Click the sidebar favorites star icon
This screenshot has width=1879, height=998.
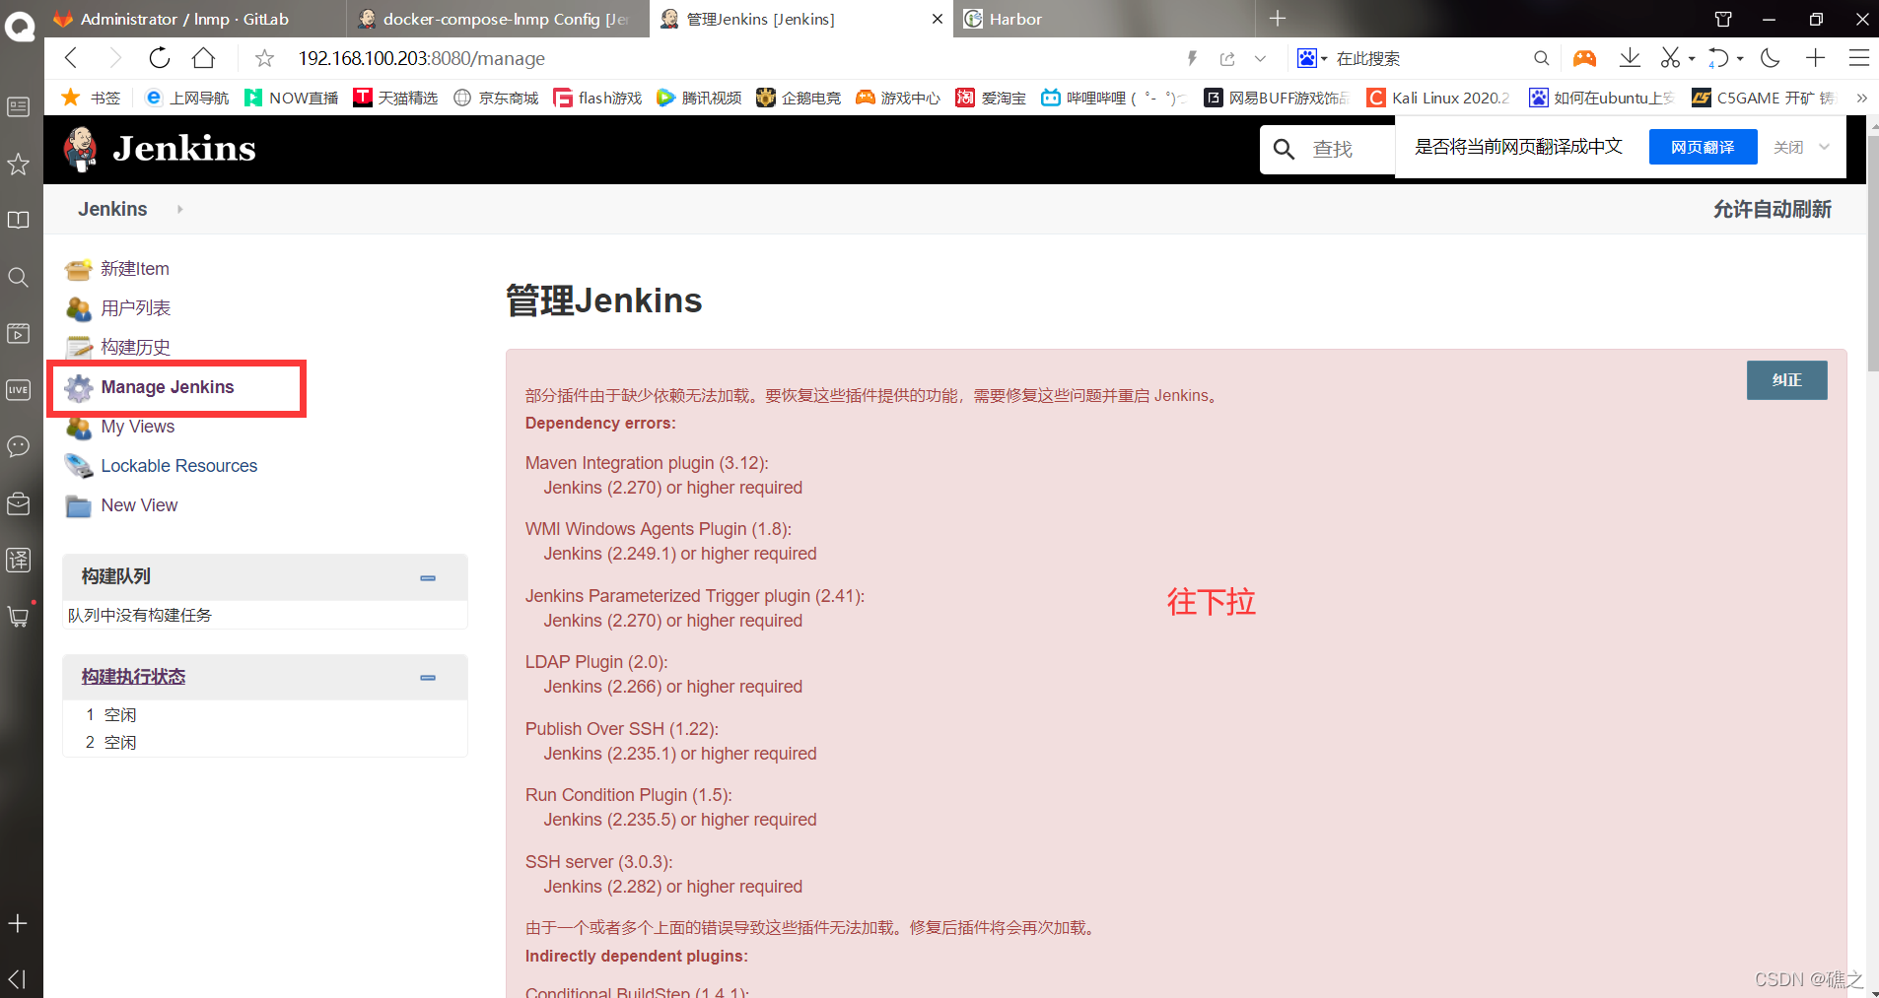(x=19, y=164)
